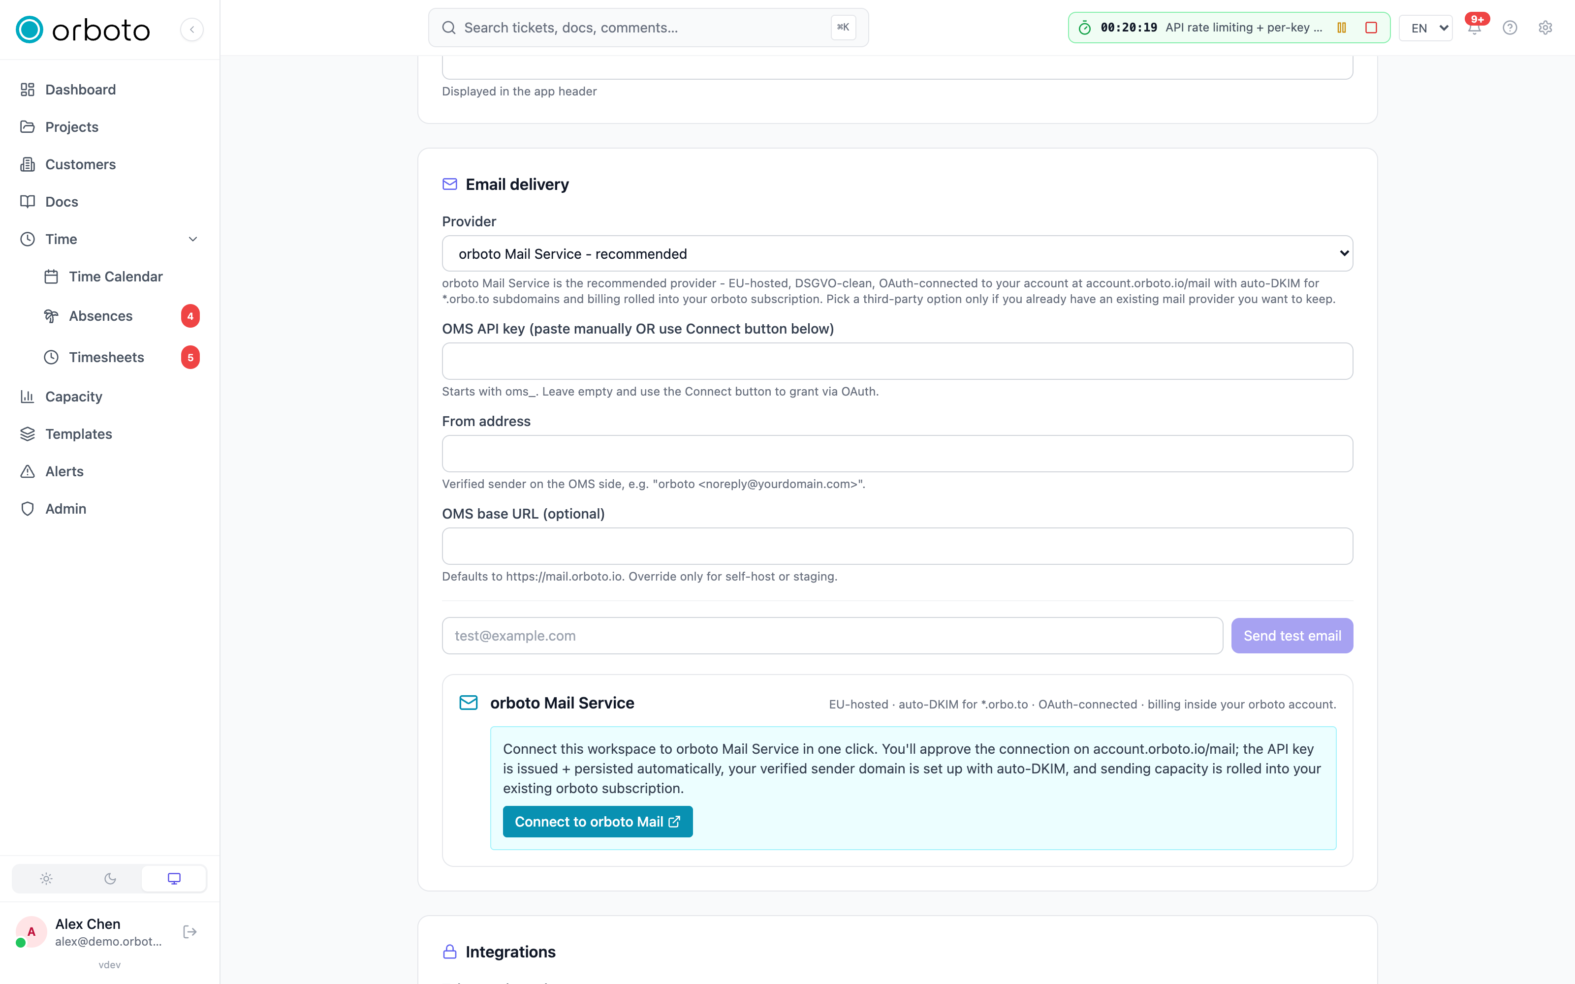Click the Integrations heading
The image size is (1575, 984).
tap(511, 952)
